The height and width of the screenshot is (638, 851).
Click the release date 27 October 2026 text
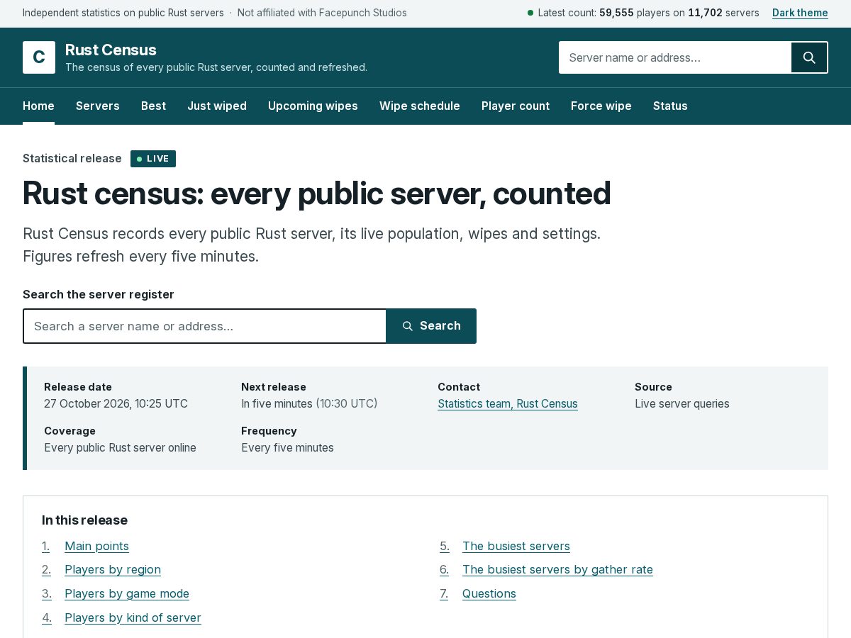[x=116, y=404]
